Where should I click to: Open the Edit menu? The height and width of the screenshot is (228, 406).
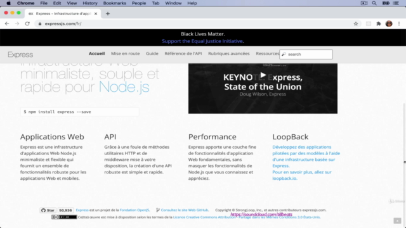[x=57, y=3]
